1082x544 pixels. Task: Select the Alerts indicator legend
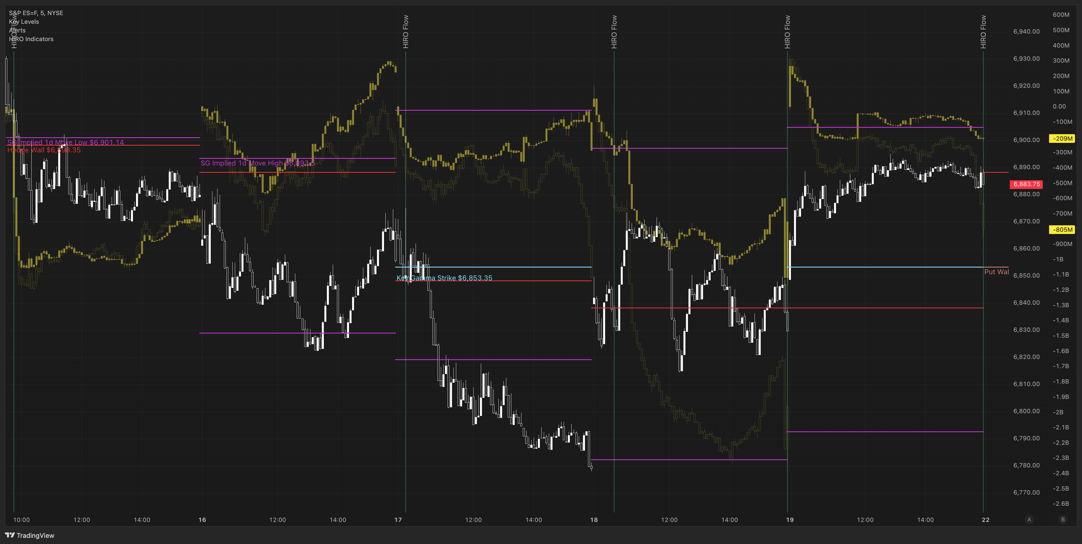pyautogui.click(x=17, y=30)
